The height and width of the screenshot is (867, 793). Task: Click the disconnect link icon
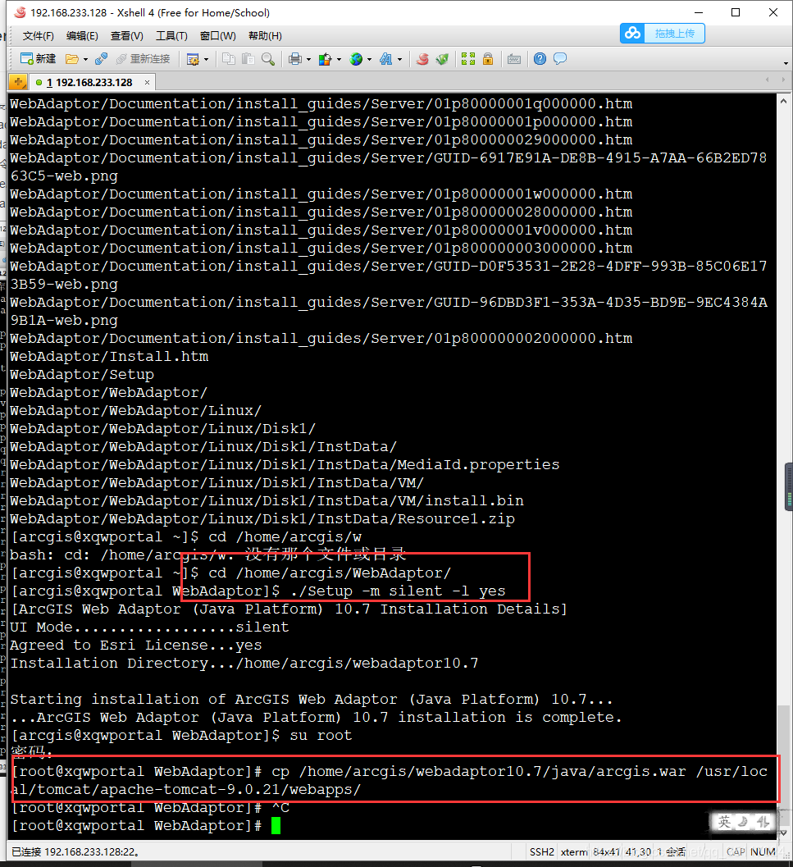pyautogui.click(x=101, y=58)
